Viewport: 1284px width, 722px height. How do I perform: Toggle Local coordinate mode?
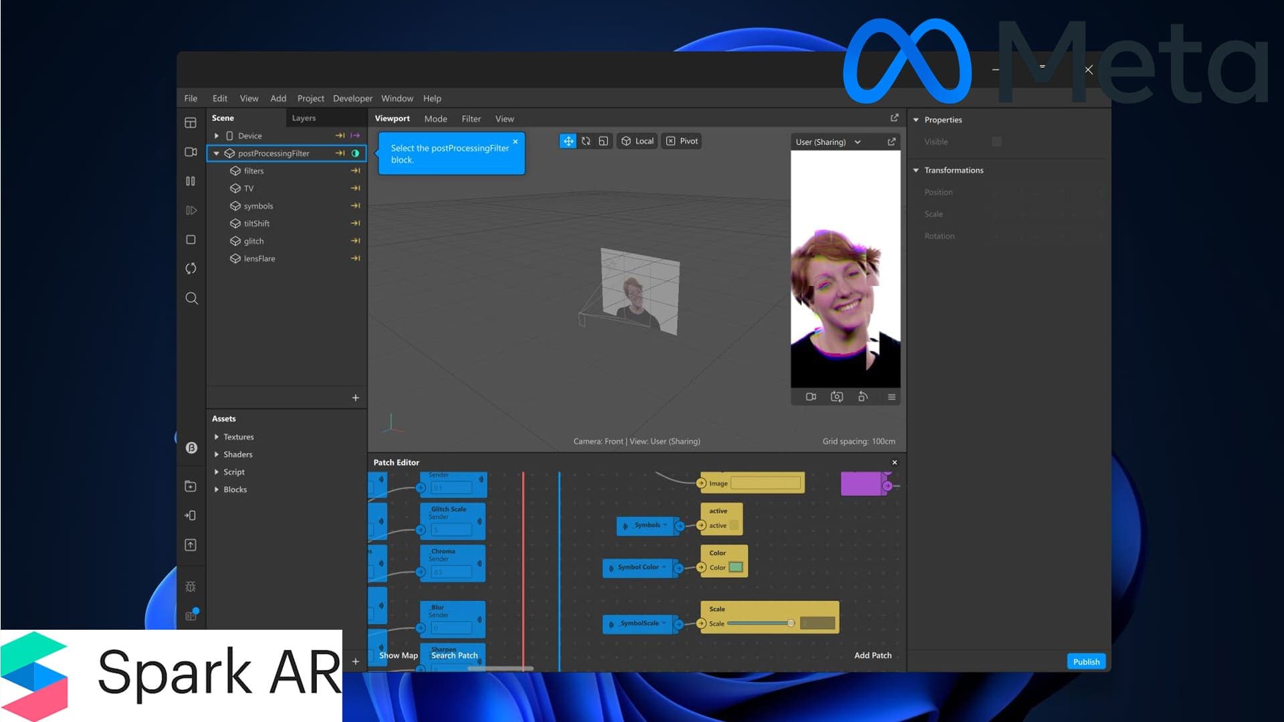coord(637,141)
